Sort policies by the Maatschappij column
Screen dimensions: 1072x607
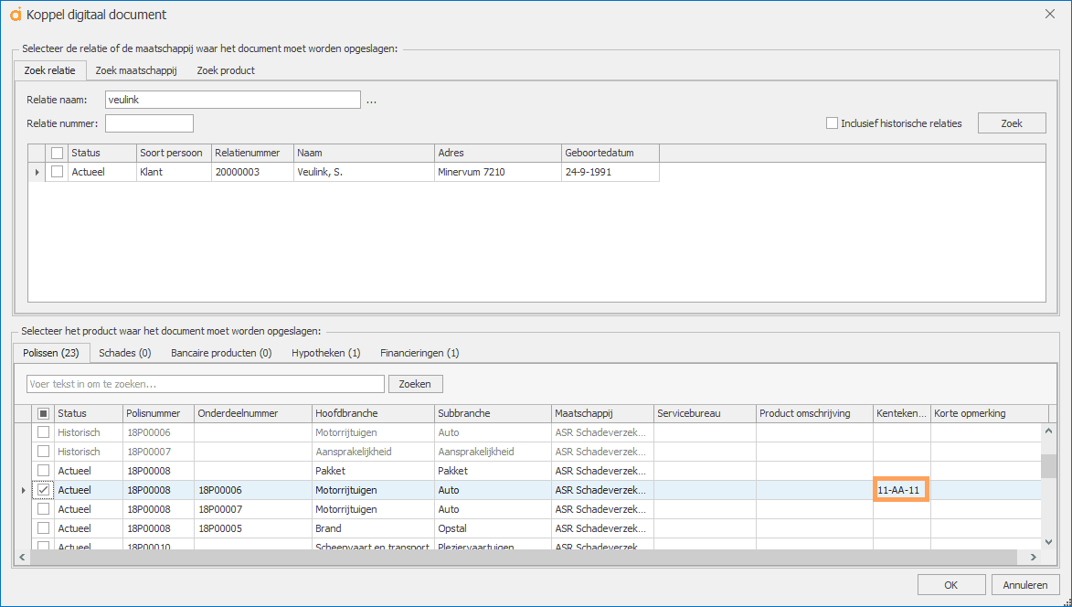pyautogui.click(x=602, y=413)
